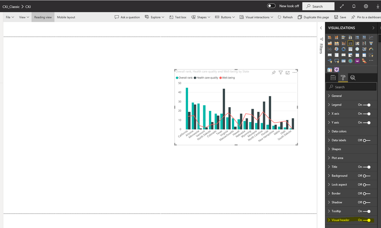Image resolution: width=381 pixels, height=228 pixels.
Task: Open the Visual interactions dropdown
Action: click(x=256, y=17)
